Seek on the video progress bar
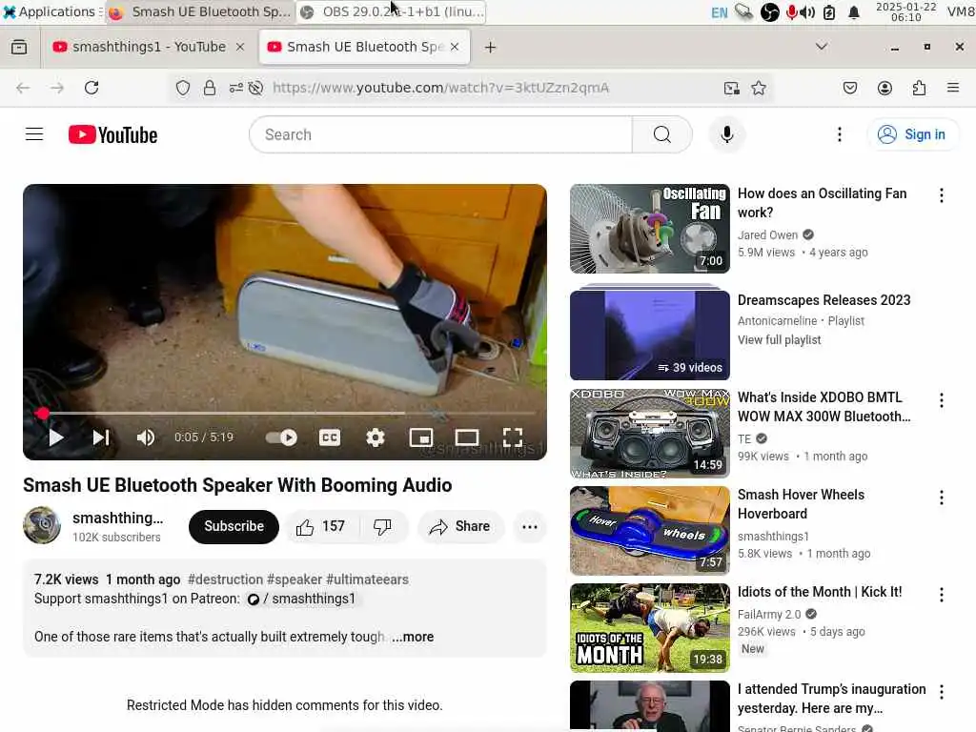976x732 pixels. point(285,413)
